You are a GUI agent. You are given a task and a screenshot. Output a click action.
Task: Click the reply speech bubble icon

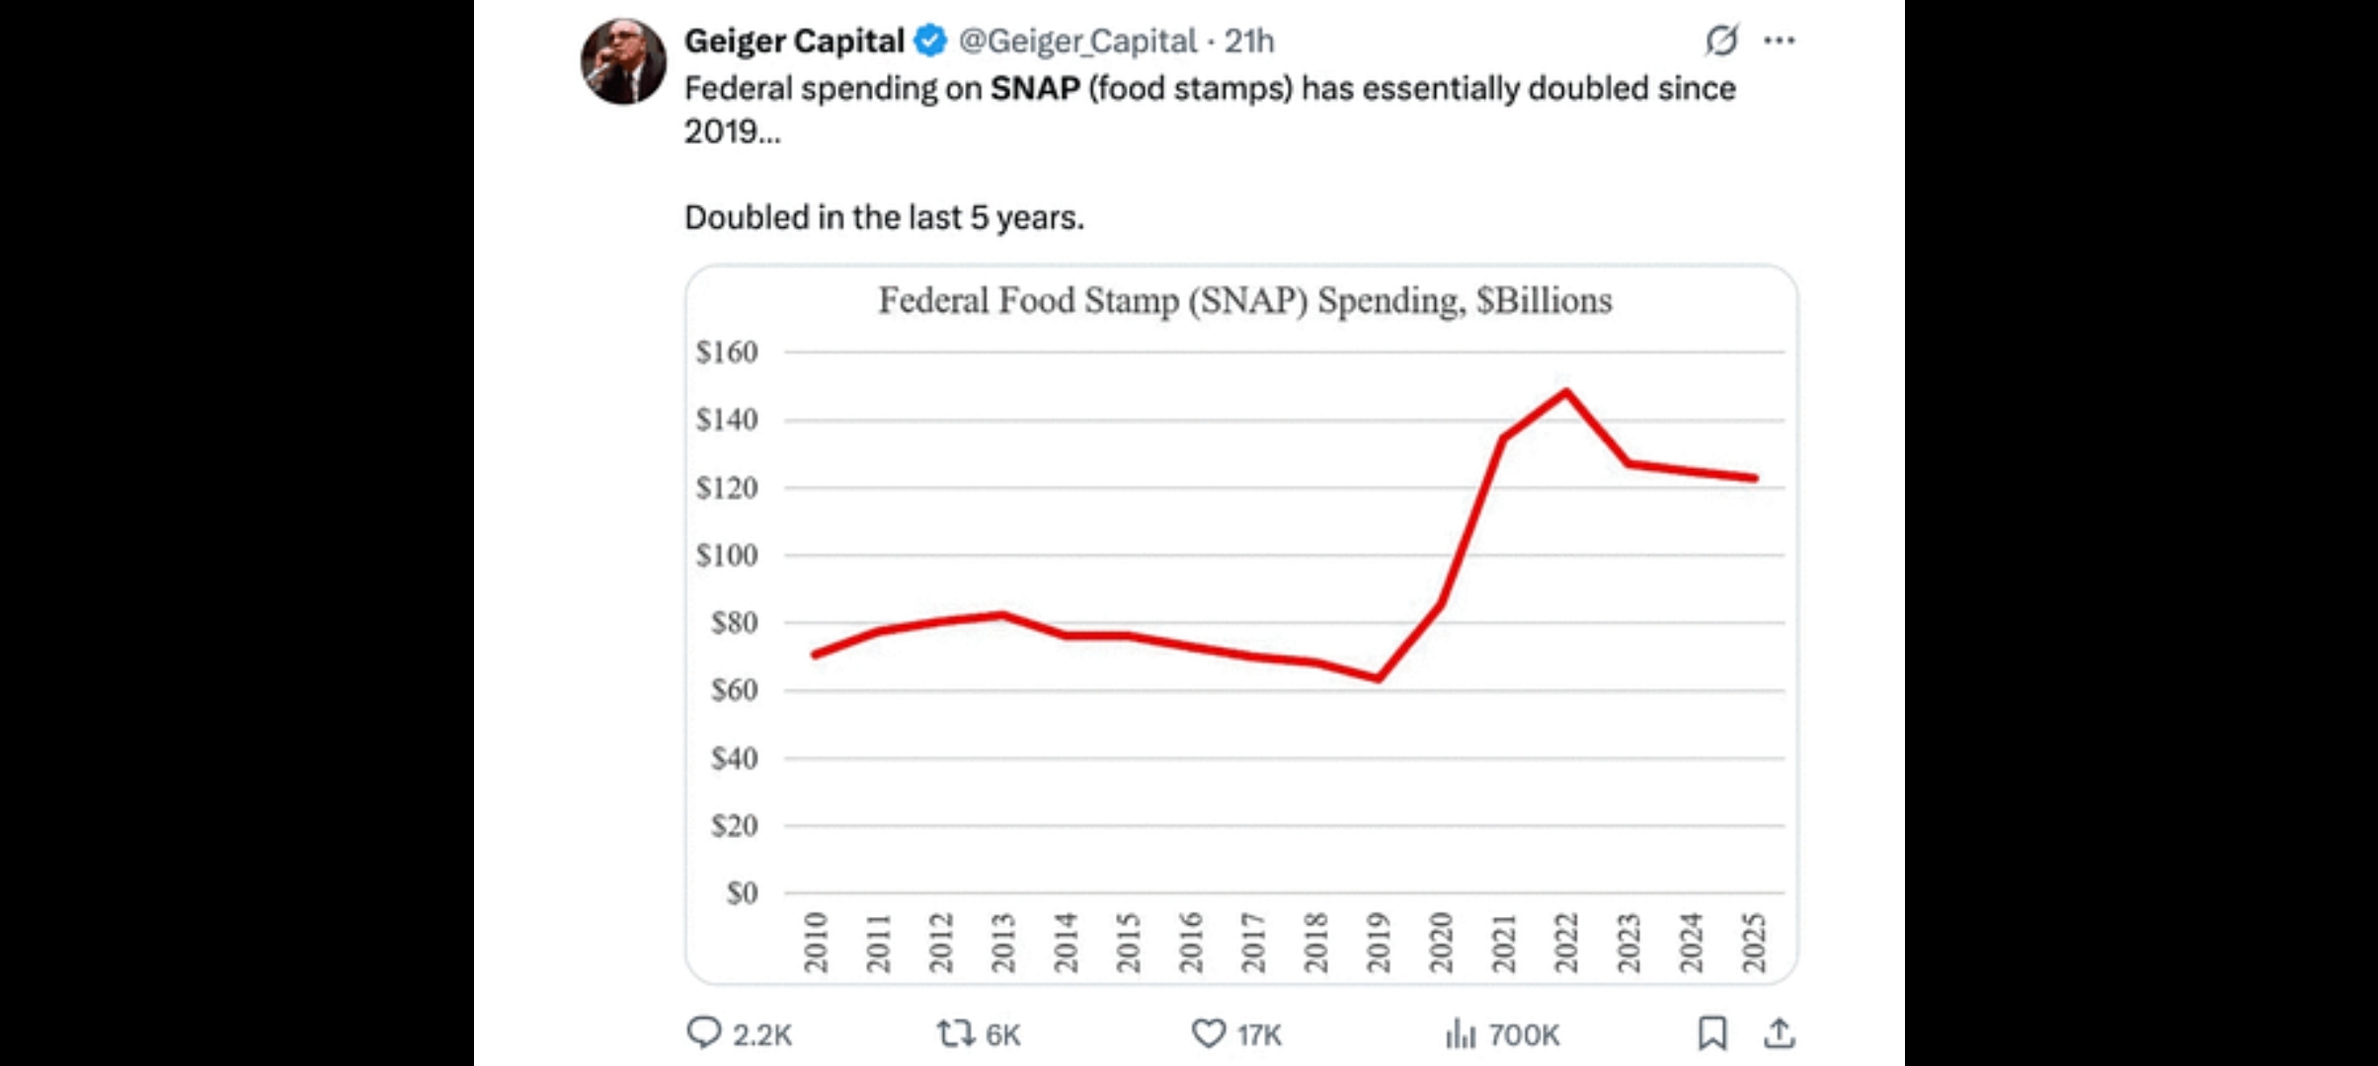(704, 1033)
